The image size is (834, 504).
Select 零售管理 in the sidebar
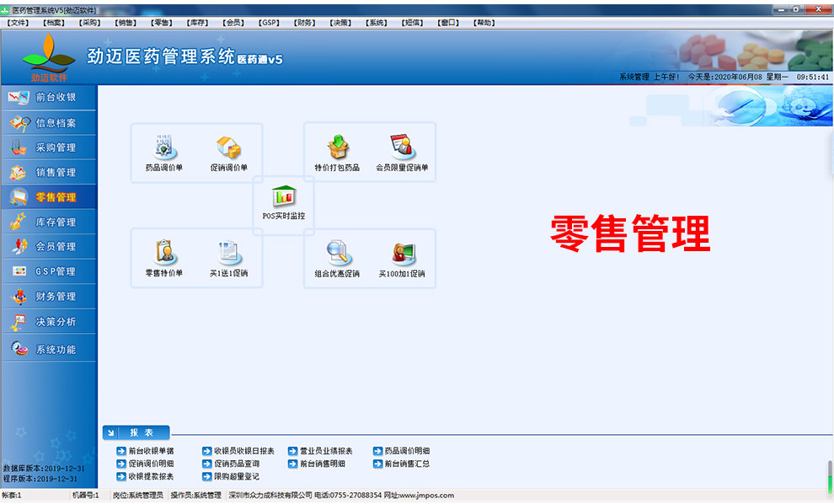(49, 197)
